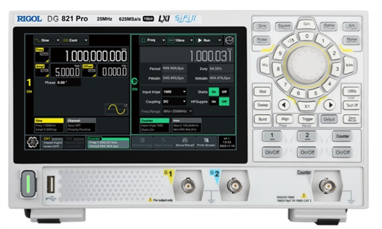The image size is (382, 229).
Task: Open the 10ms gate time dropdown
Action: click(x=181, y=41)
